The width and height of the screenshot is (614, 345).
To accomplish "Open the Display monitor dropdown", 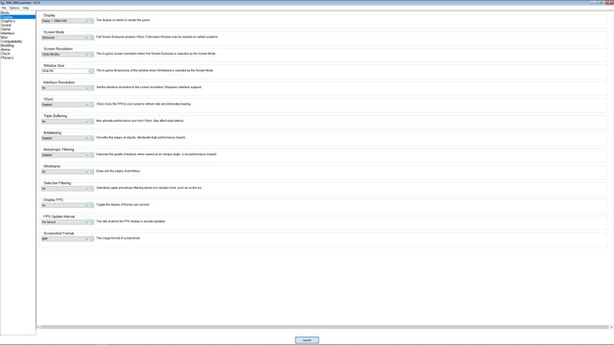I will (x=65, y=21).
